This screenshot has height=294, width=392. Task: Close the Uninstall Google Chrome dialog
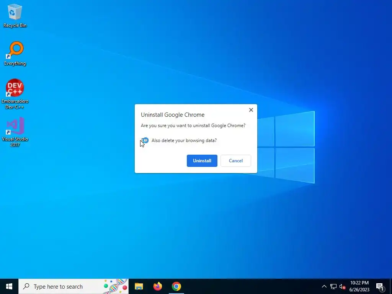tap(251, 110)
